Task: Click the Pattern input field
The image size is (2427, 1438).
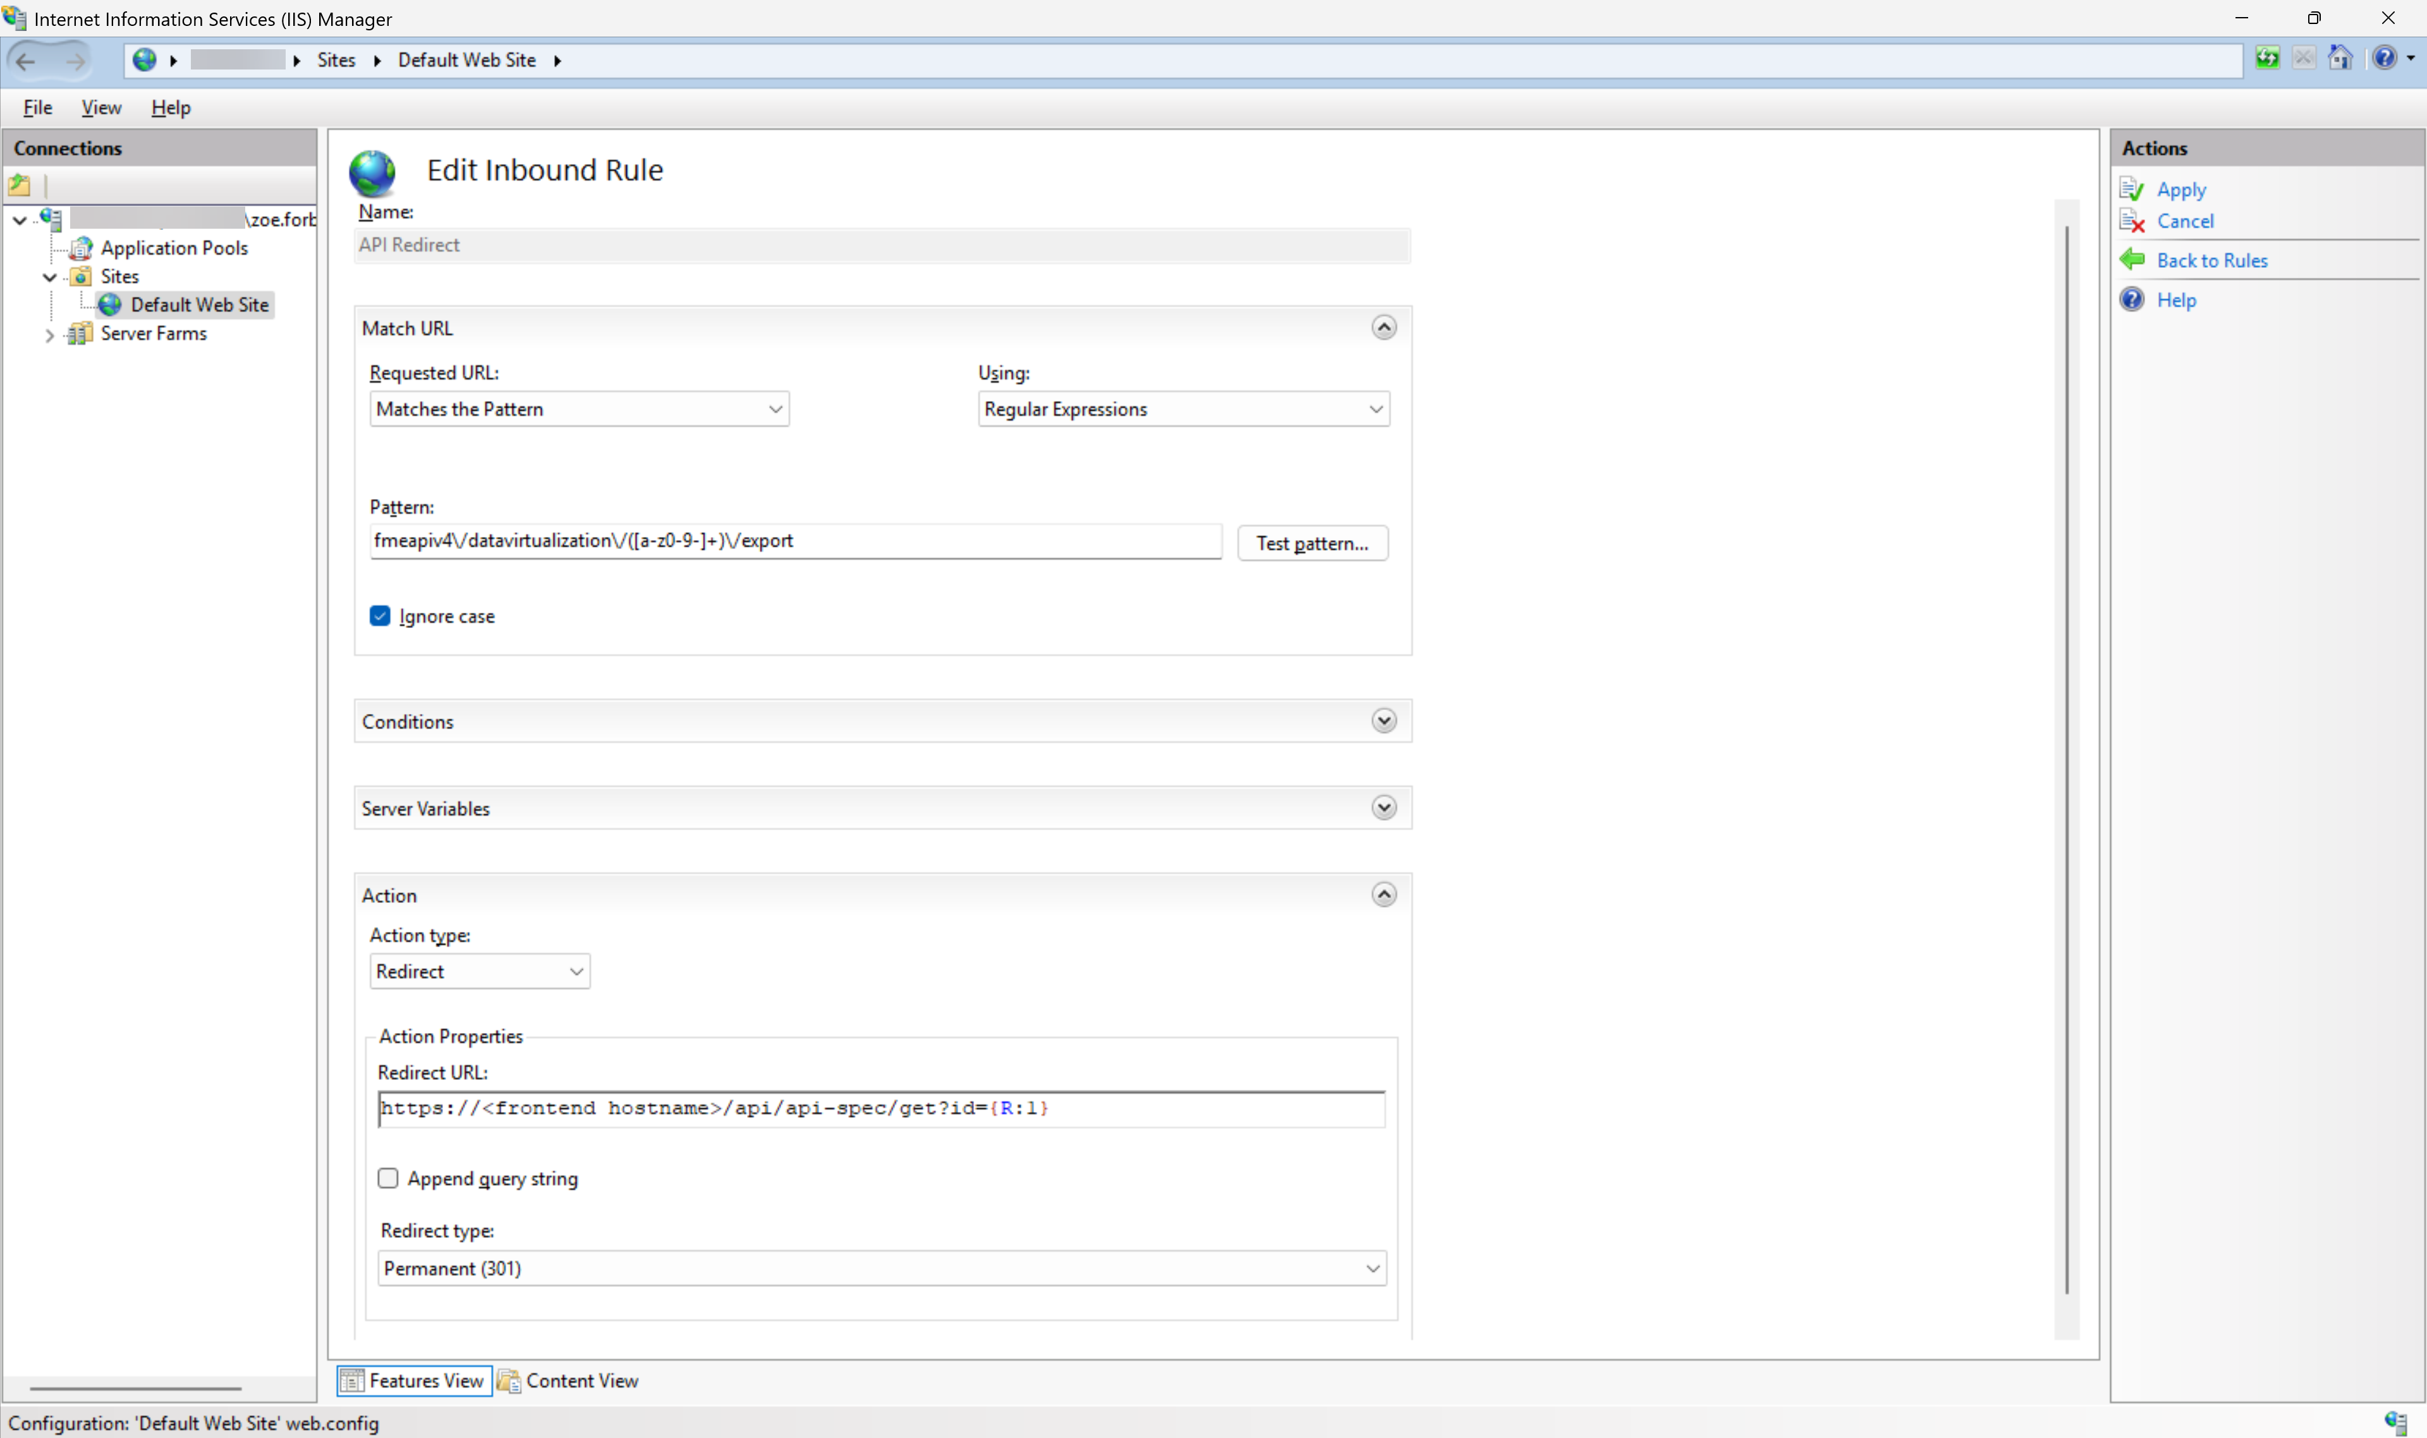Action: click(x=796, y=541)
